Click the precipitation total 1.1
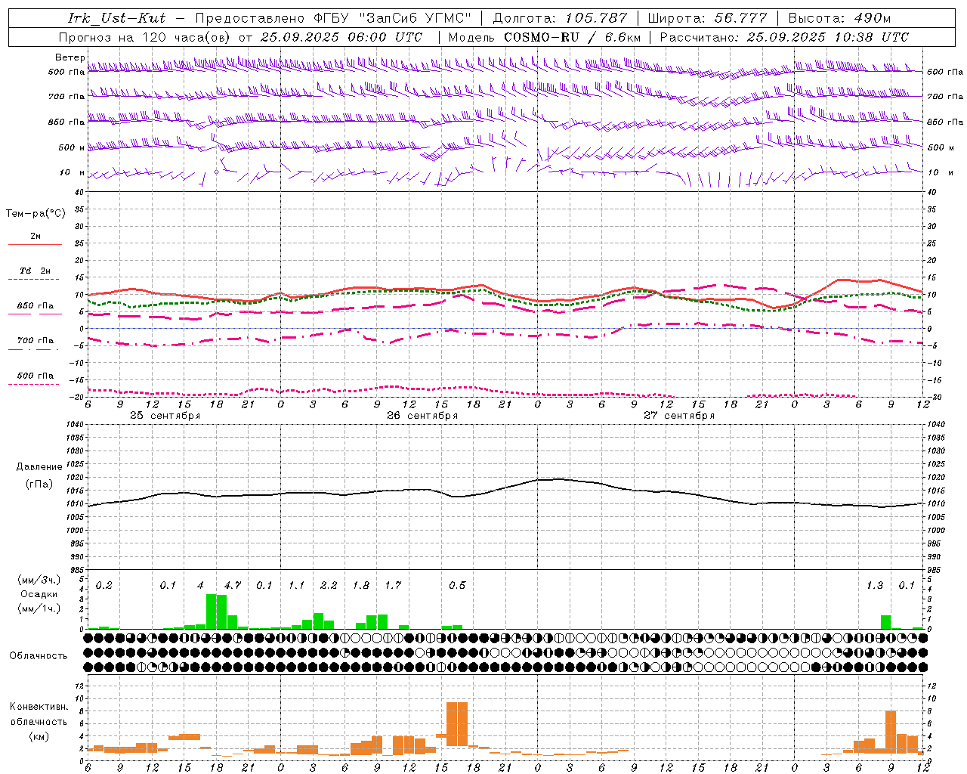 point(296,585)
